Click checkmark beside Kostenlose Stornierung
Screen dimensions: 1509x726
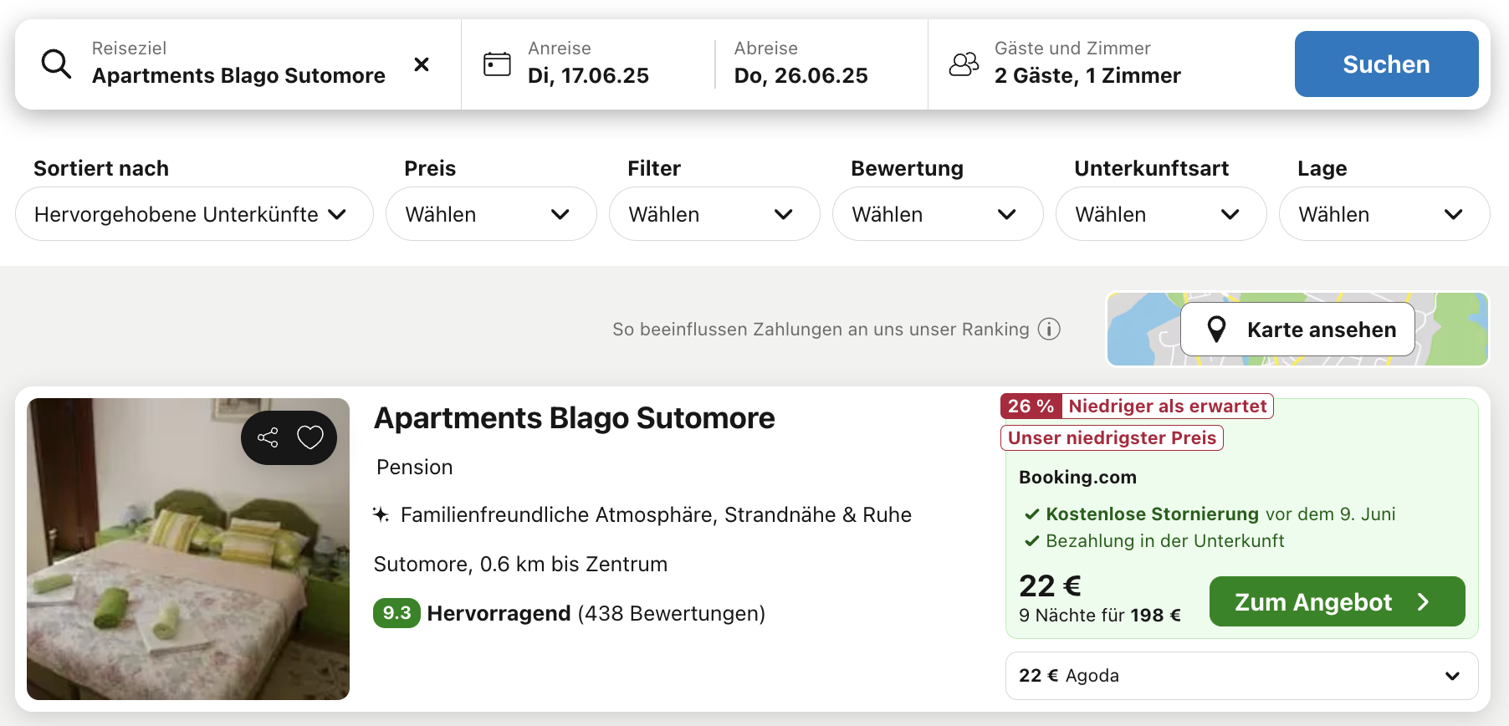1032,514
